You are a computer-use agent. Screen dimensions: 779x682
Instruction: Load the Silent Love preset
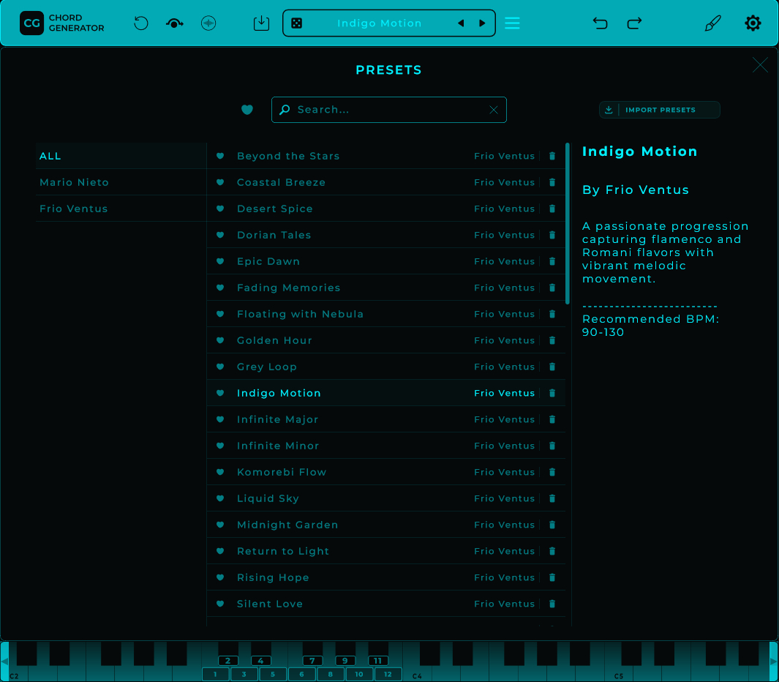[x=386, y=604]
